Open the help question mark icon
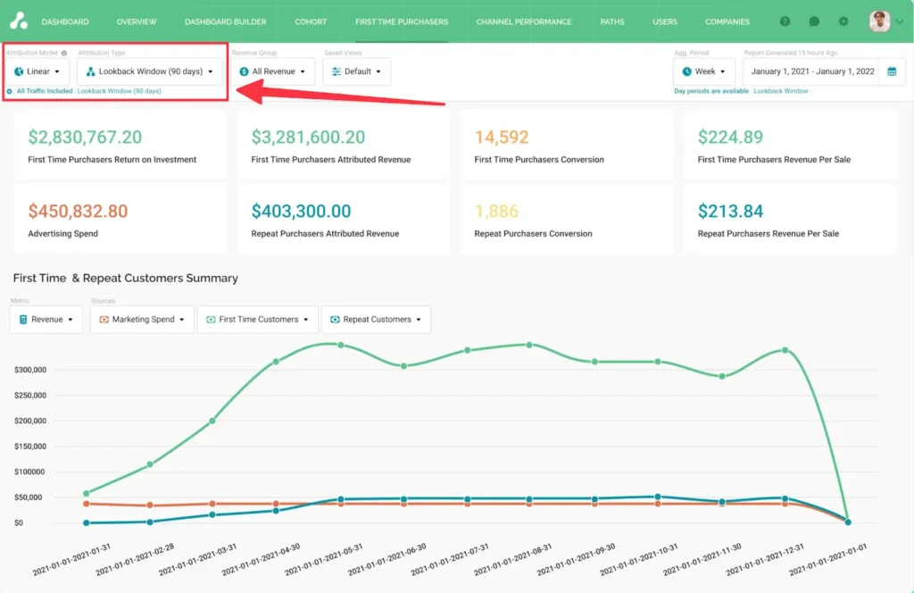 point(785,21)
